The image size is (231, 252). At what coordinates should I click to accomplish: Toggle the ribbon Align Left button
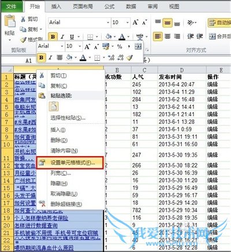tap(158, 36)
